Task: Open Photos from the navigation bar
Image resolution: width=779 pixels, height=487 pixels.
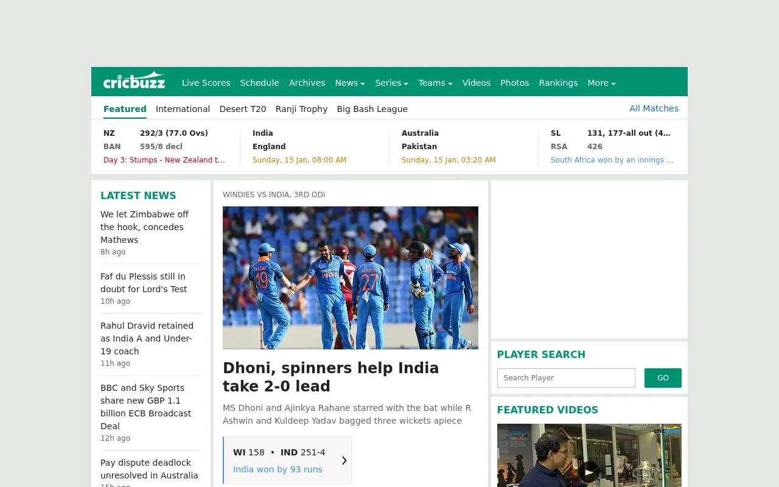Action: point(514,83)
